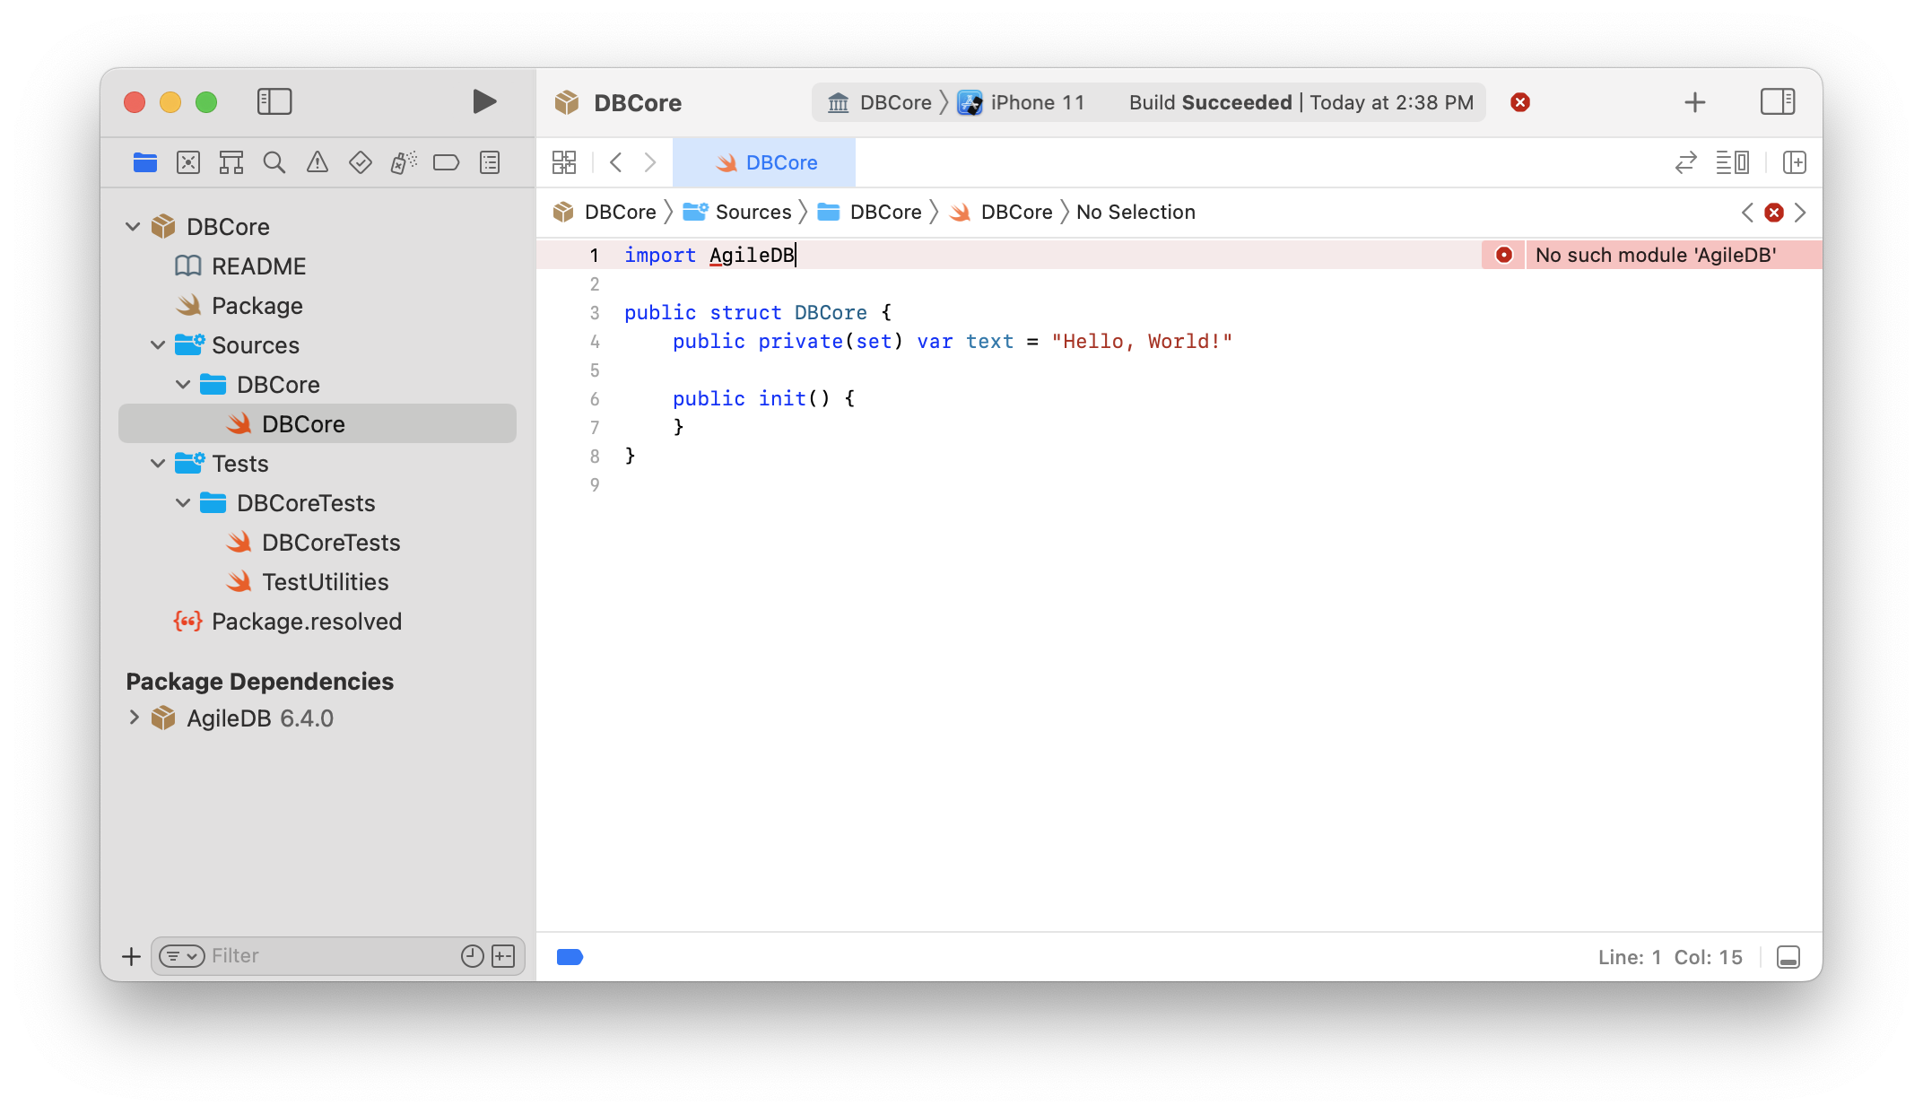Toggle the source control navigator icon
The image size is (1923, 1114).
coord(189,161)
